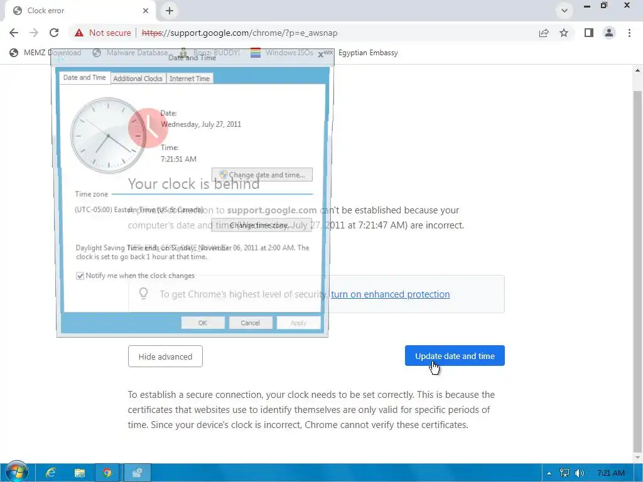This screenshot has width=643, height=482.
Task: Click scrollbar up arrow
Action: pos(637,70)
